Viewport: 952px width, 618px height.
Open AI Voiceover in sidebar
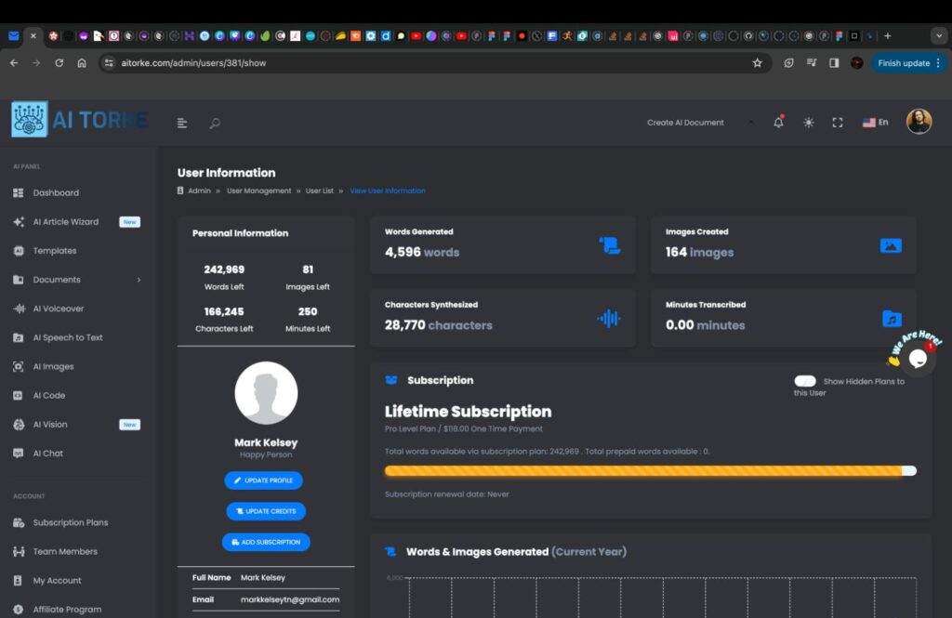59,309
